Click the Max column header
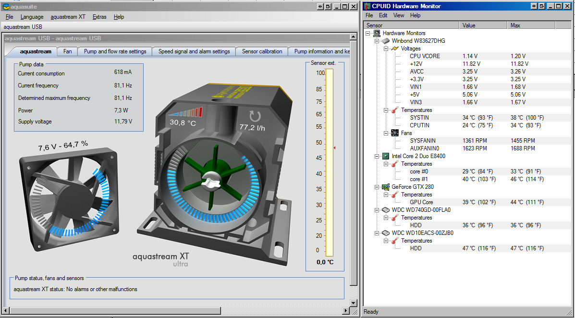This screenshot has width=575, height=318. tap(531, 25)
